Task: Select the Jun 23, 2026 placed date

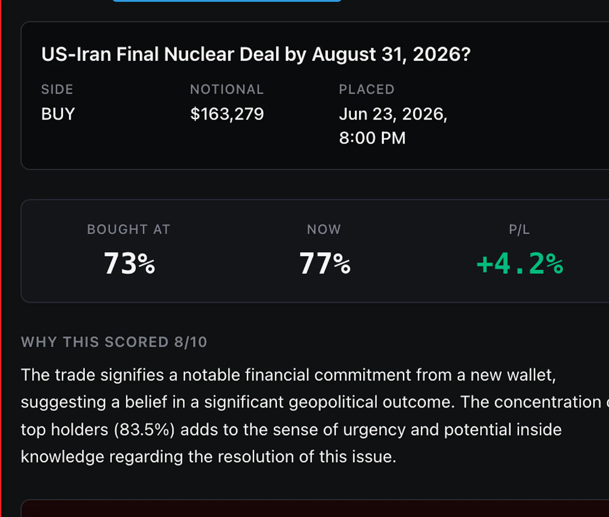Action: [x=393, y=114]
